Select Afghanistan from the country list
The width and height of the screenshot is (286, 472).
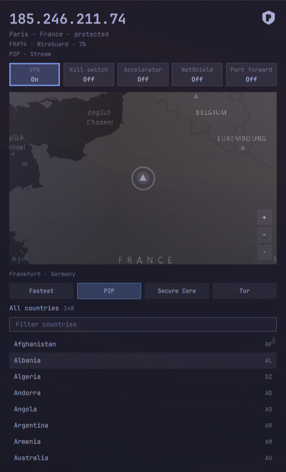coord(143,344)
